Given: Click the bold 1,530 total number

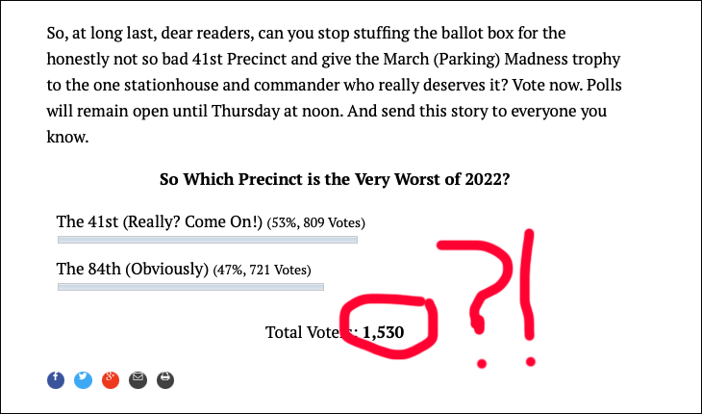Looking at the screenshot, I should tap(384, 333).
